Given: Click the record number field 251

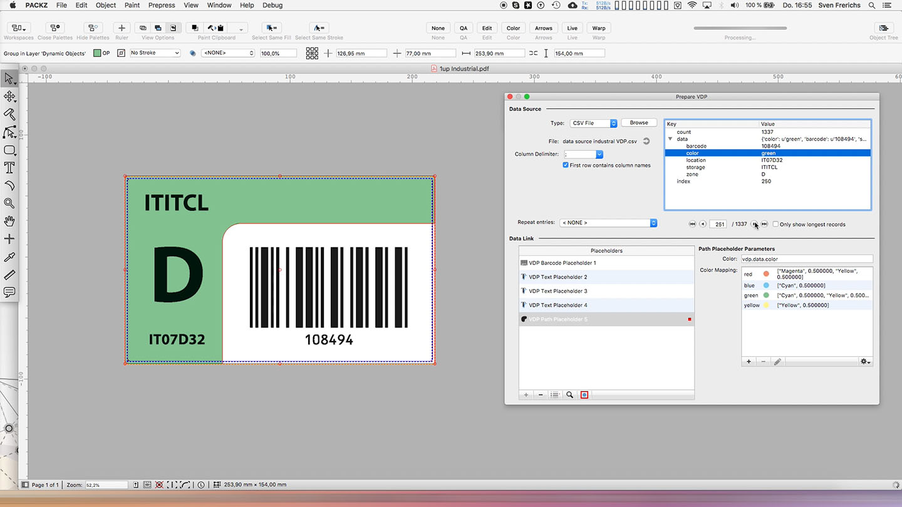Looking at the screenshot, I should 718,224.
